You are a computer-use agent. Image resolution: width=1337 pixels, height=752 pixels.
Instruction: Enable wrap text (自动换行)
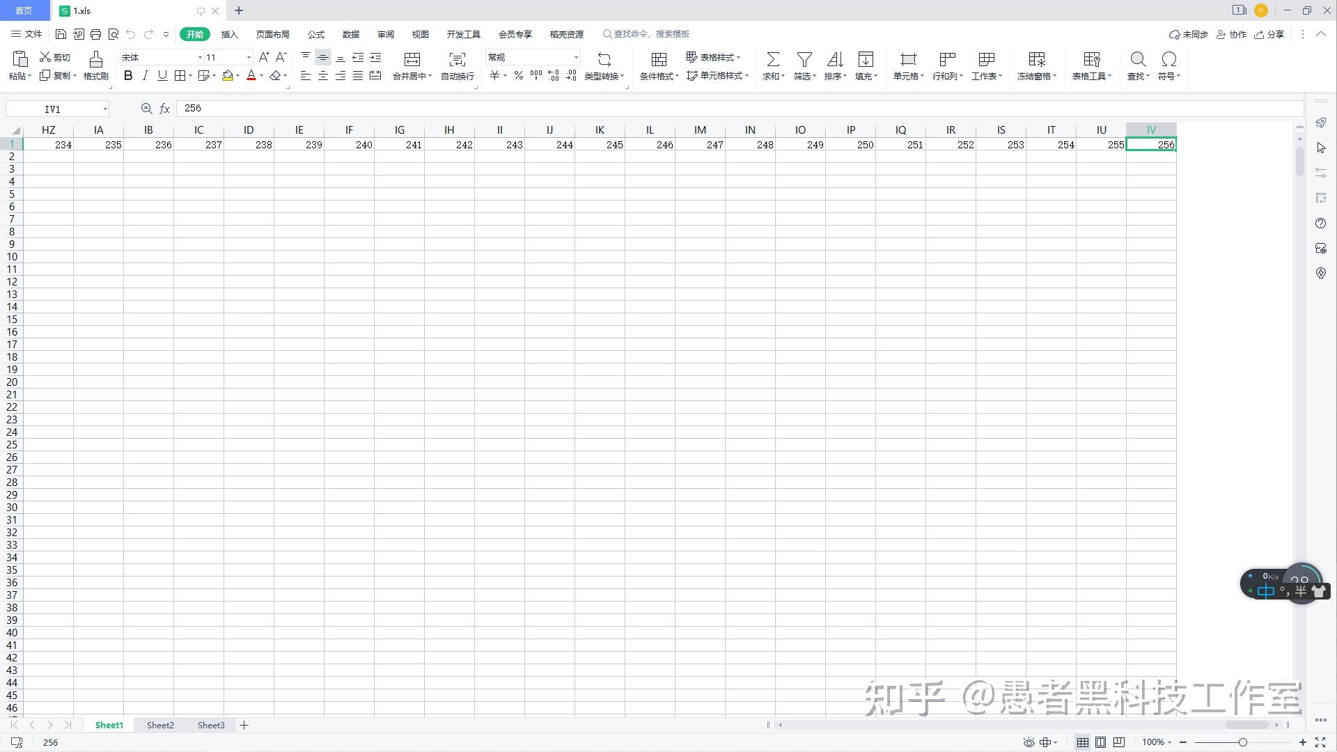point(456,66)
